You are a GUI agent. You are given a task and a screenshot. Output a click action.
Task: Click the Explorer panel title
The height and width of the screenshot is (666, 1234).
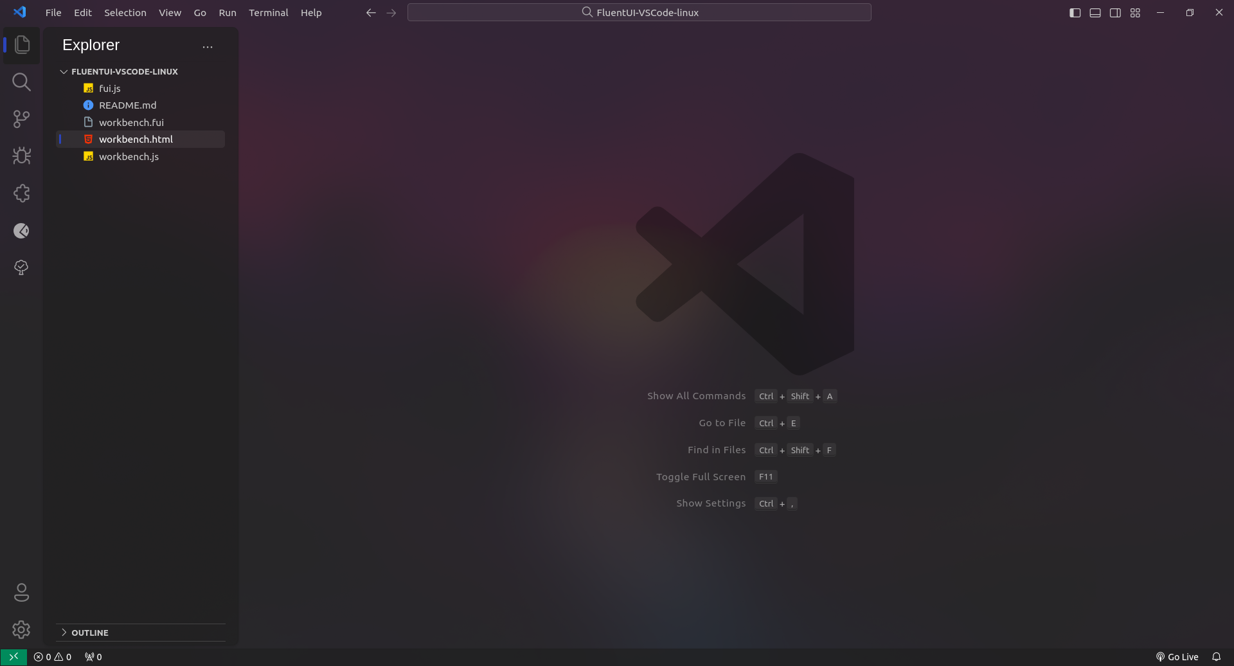click(91, 45)
